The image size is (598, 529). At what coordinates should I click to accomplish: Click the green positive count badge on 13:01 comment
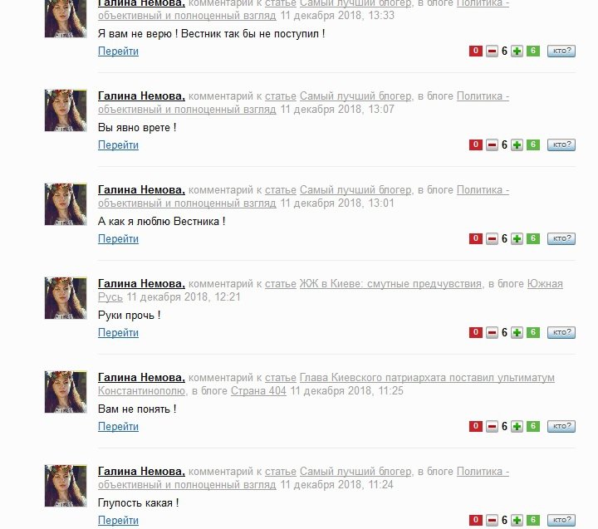tap(533, 238)
